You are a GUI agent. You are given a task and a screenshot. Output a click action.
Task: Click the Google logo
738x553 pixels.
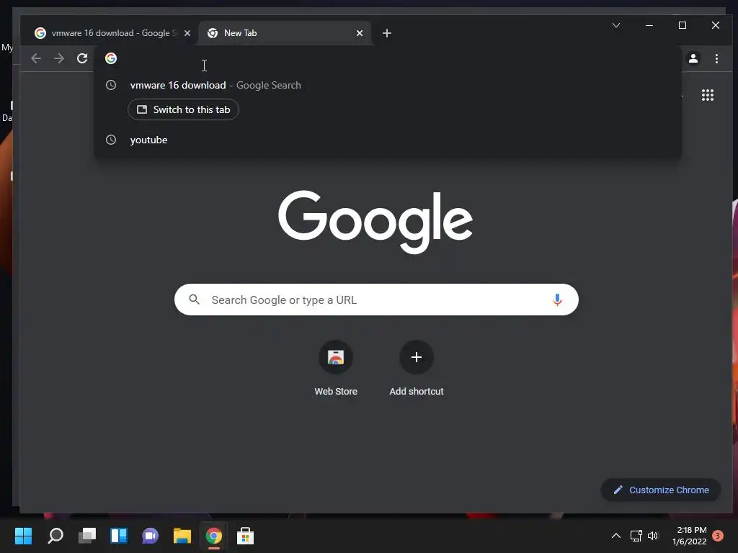point(375,222)
